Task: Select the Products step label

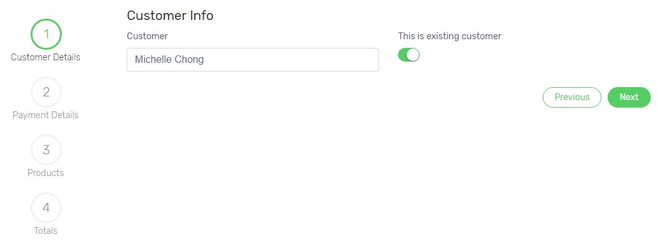Action: [x=46, y=173]
